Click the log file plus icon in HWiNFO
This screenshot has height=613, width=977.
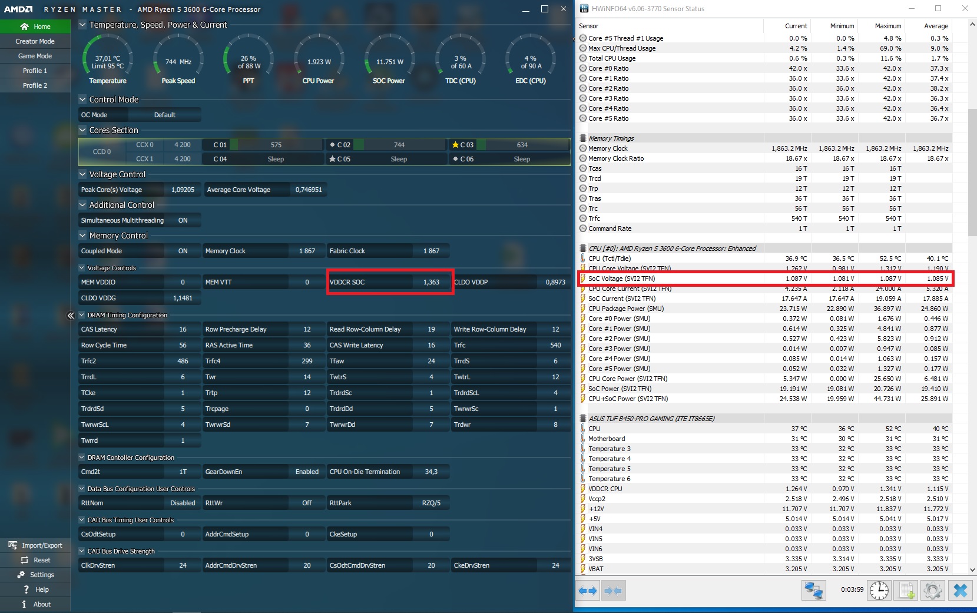(x=906, y=590)
